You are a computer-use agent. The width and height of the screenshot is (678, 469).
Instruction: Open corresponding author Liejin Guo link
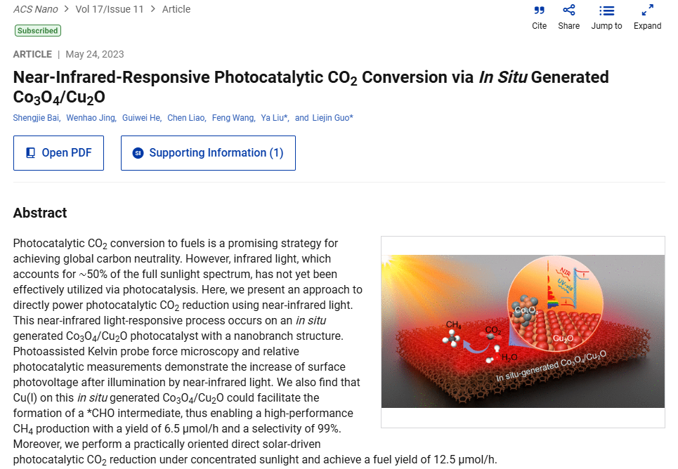point(332,117)
